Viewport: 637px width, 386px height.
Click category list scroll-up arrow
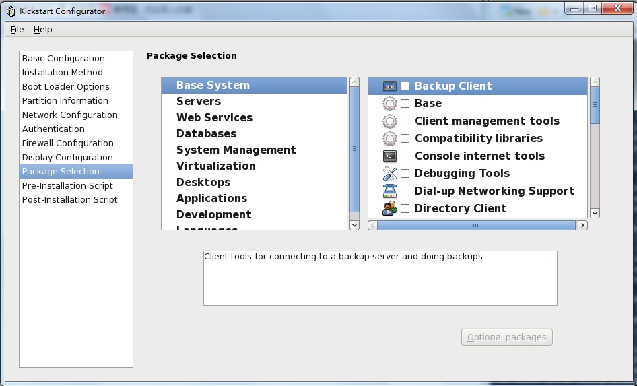point(354,82)
